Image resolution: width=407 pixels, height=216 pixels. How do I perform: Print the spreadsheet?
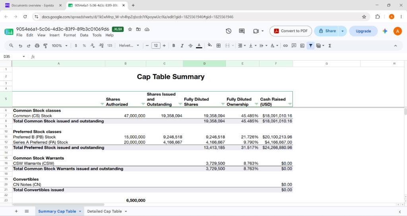pos(37,46)
